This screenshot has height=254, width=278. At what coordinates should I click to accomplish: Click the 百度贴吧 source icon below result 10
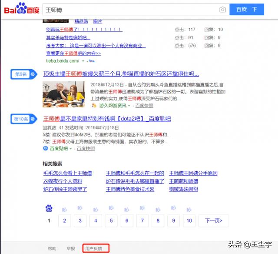click(x=45, y=149)
